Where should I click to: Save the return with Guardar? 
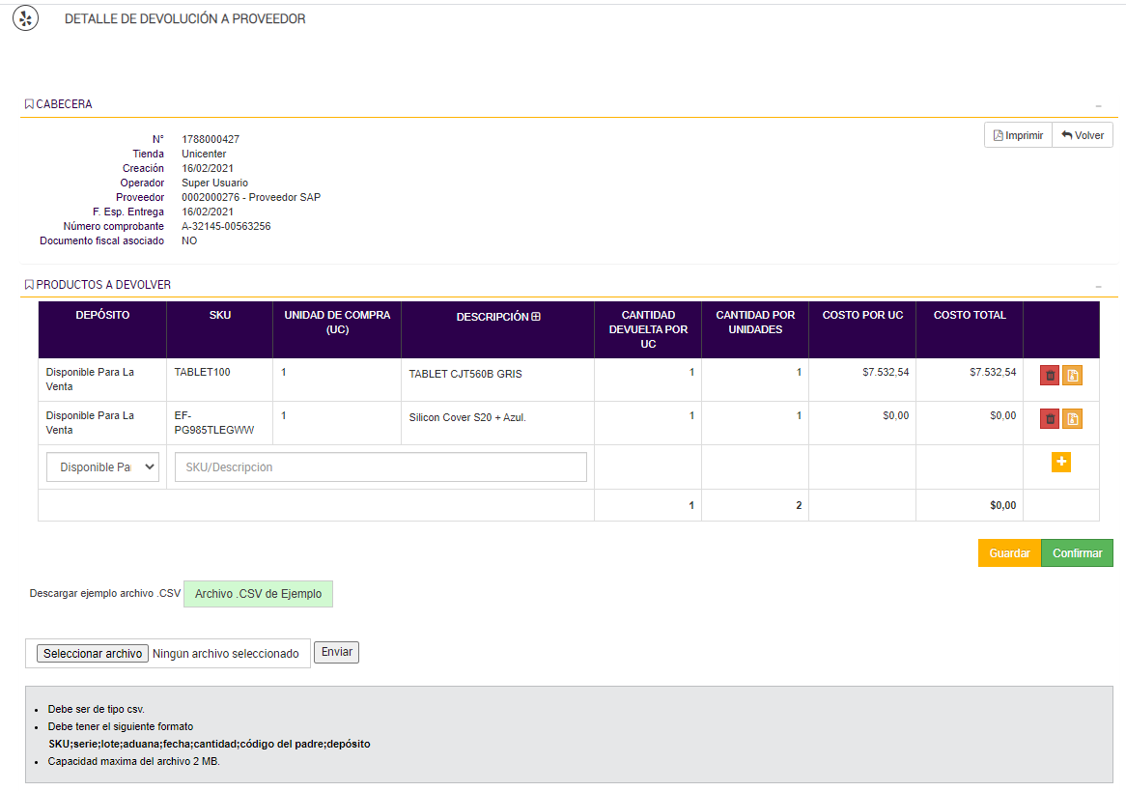(1009, 553)
